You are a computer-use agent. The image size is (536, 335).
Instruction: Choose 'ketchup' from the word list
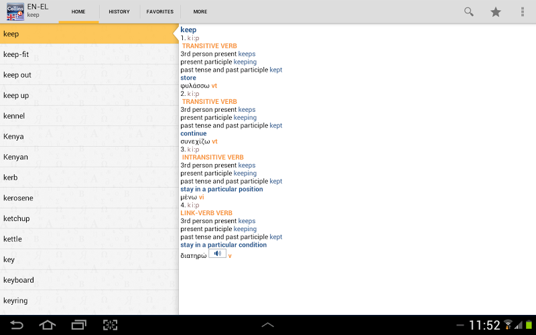click(x=89, y=218)
